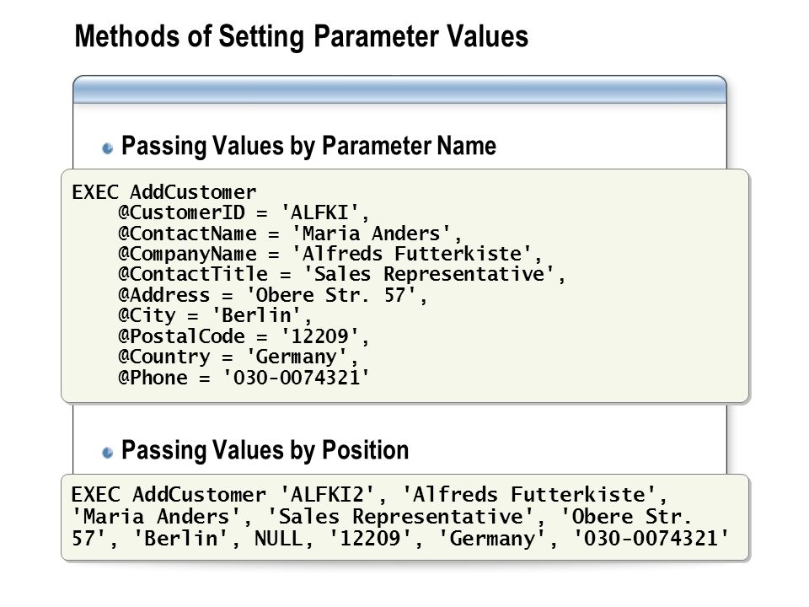
Task: Click '030-0074321' in the second code box
Action: 651,539
